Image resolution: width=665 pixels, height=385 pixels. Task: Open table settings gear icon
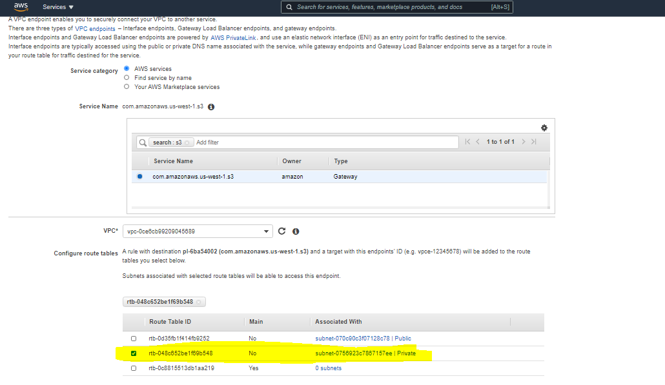tap(544, 128)
